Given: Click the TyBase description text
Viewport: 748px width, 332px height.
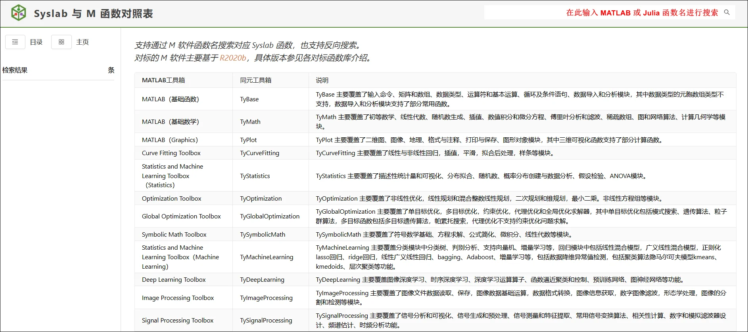Looking at the screenshot, I should coord(520,99).
